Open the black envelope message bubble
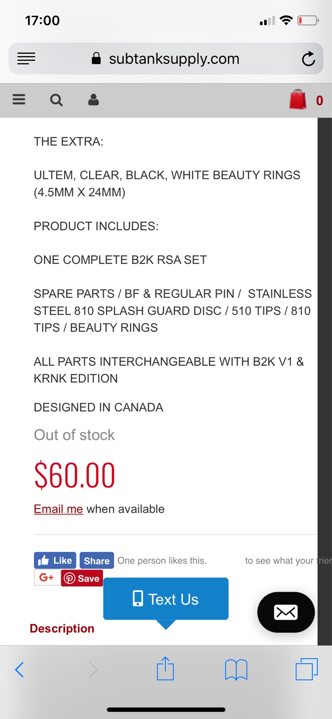 point(286,612)
